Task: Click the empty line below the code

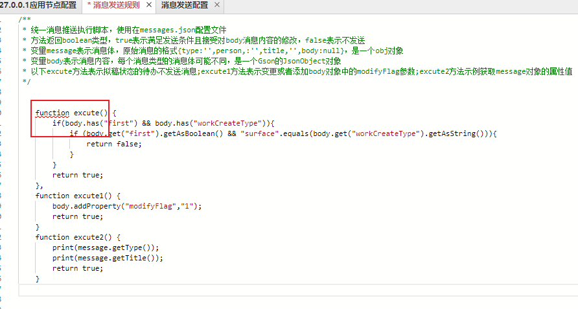Action: pyautogui.click(x=259, y=290)
